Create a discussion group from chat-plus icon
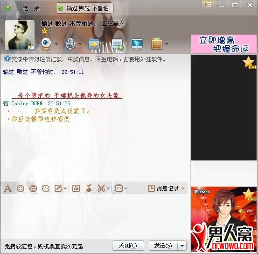This screenshot has height=254, width=258. coord(118,44)
